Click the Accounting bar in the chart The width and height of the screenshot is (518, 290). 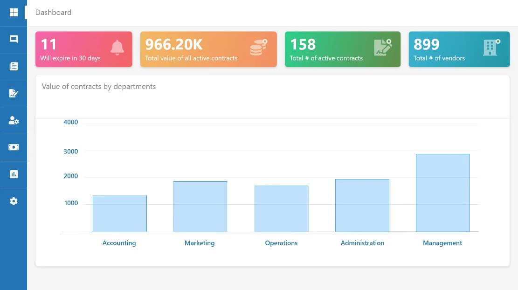coord(119,214)
